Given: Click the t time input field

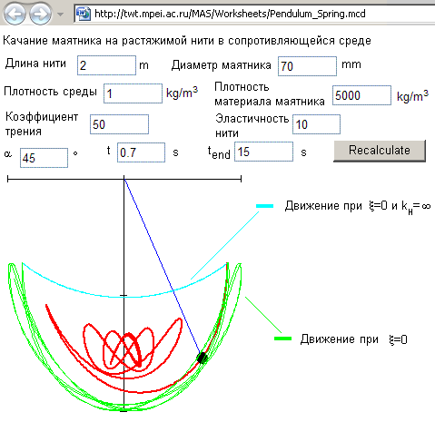Looking at the screenshot, I should [x=141, y=152].
